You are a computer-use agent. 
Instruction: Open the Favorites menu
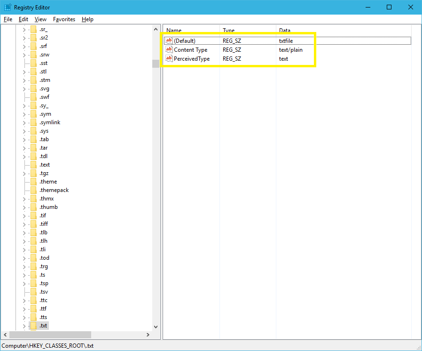64,19
